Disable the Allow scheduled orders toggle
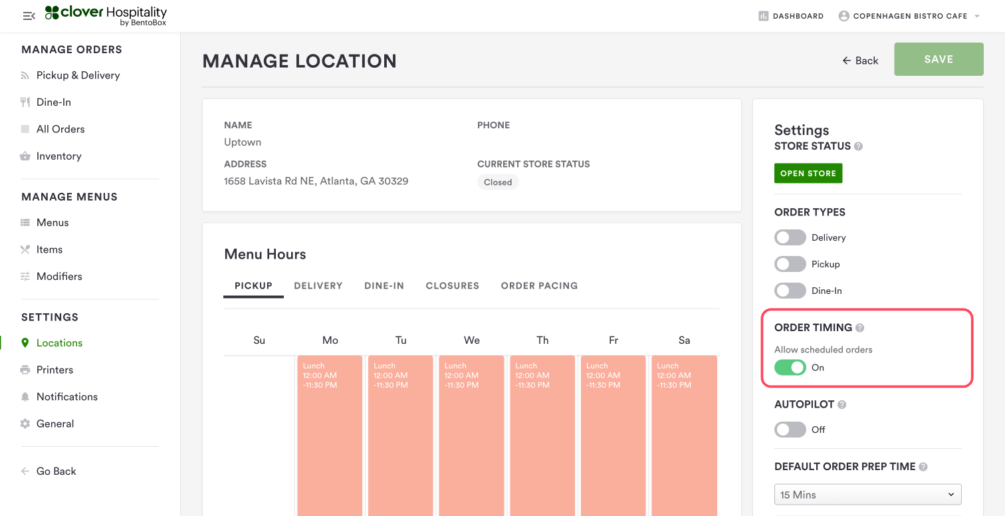This screenshot has height=516, width=1005. point(790,368)
